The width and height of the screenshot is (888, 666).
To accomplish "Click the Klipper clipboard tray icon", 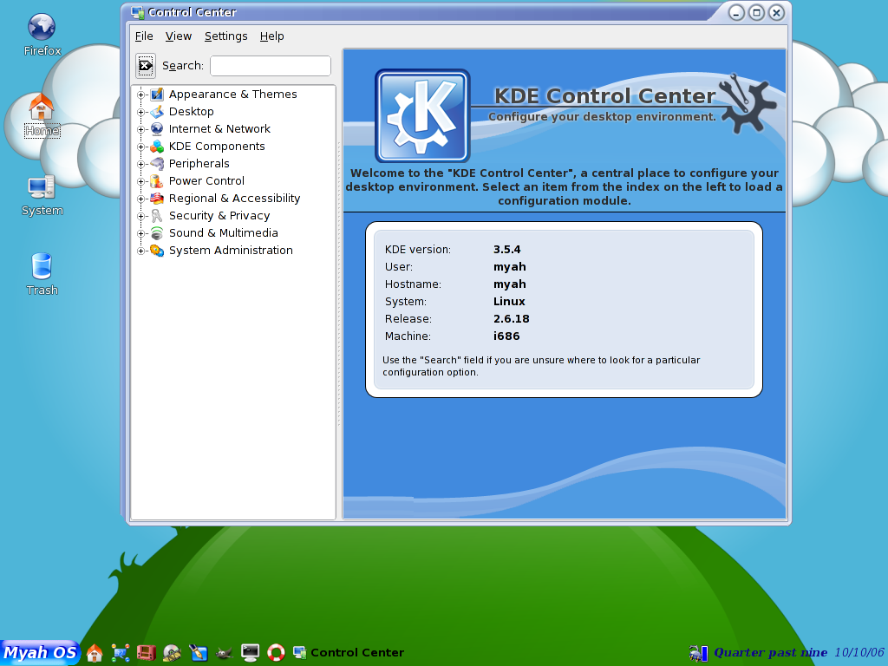I will (695, 654).
